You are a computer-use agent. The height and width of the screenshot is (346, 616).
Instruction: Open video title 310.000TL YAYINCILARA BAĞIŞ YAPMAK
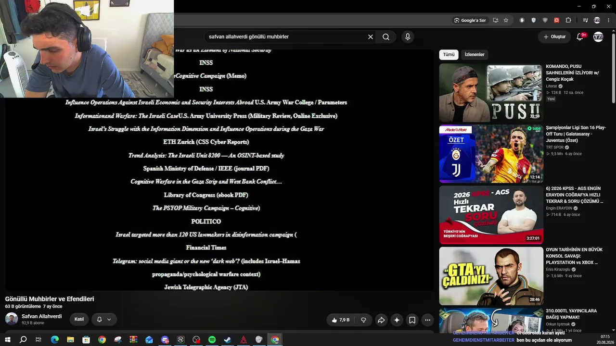pos(571,314)
